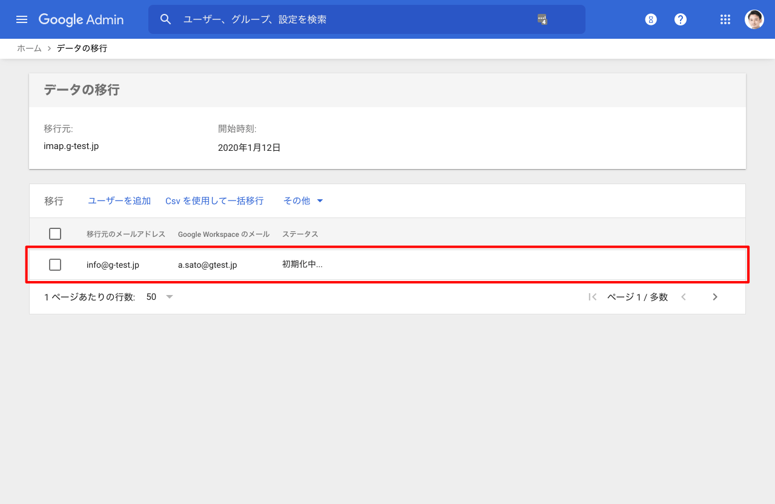Open the search options icon in search bar
Screen dimensions: 775x504
[x=542, y=19]
